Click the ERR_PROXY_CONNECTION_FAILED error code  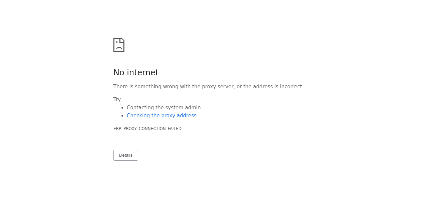pyautogui.click(x=147, y=129)
